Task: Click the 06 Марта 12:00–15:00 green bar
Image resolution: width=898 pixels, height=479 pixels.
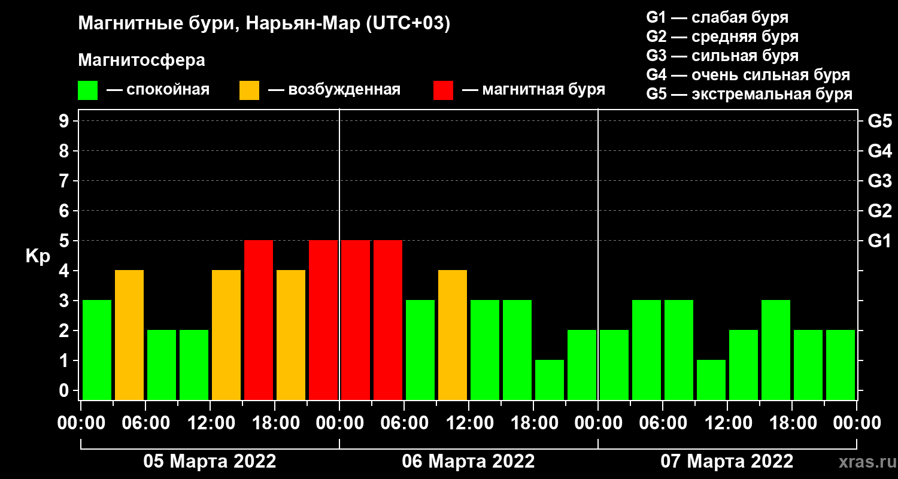Action: tap(485, 350)
